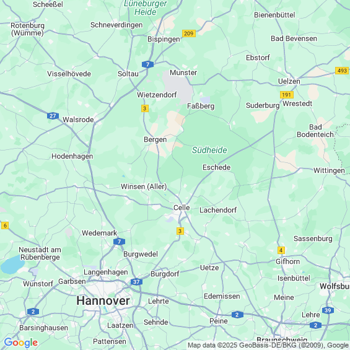Click the route 209 road marker
This screenshot has height=350, width=350.
pyautogui.click(x=189, y=33)
